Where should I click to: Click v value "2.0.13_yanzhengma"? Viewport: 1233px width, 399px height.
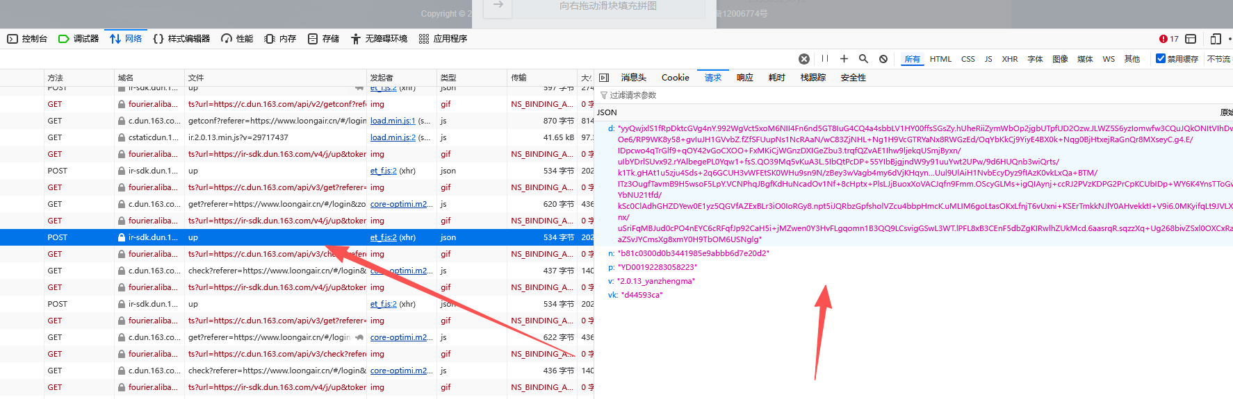[656, 281]
